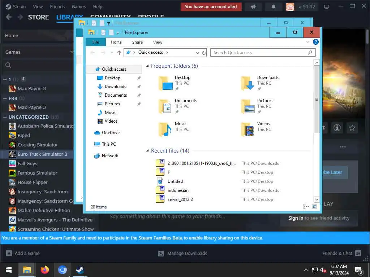Switch to large icons view layout
The image size is (370, 277).
pos(314,207)
